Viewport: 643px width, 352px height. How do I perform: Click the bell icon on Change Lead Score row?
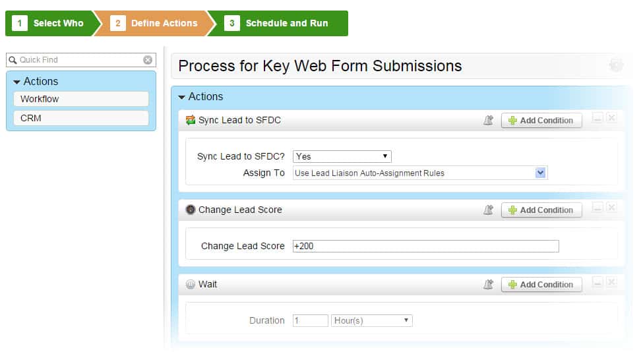488,210
